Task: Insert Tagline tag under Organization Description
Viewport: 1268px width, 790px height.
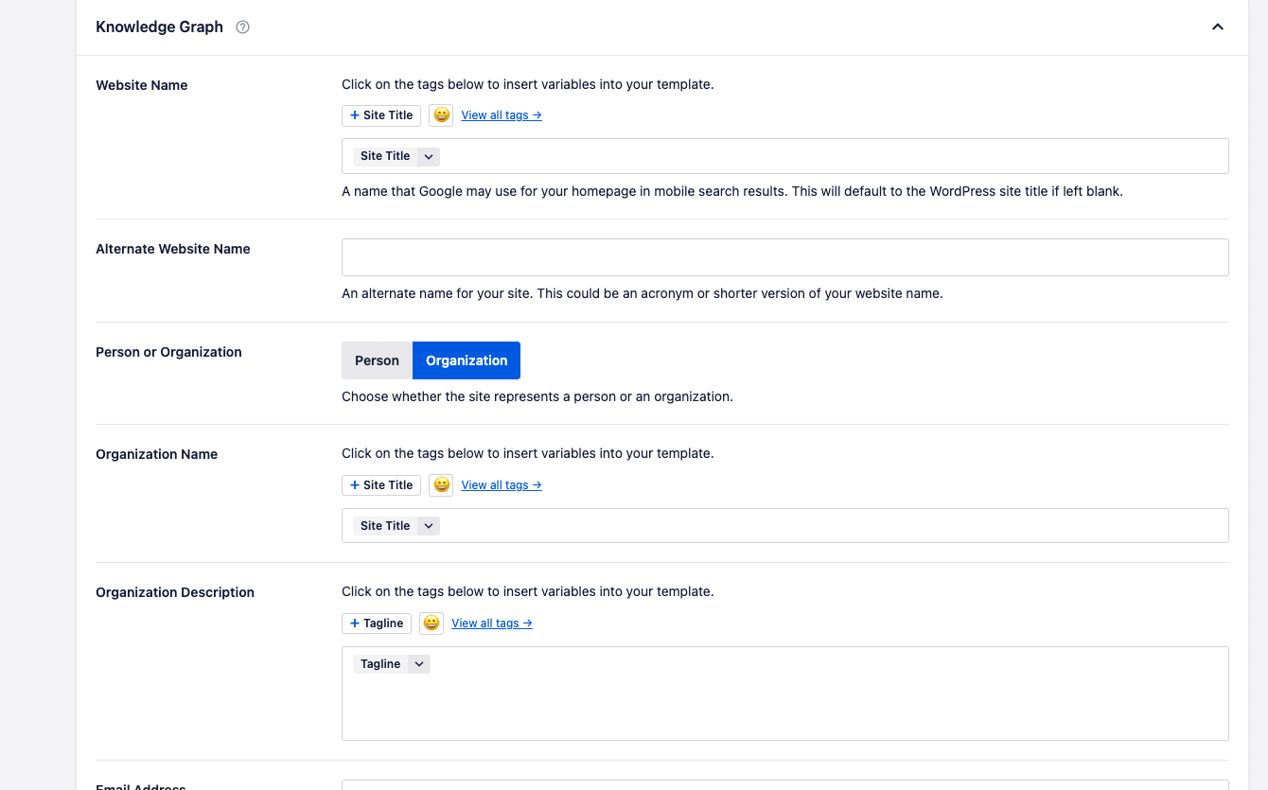Action: tap(377, 623)
